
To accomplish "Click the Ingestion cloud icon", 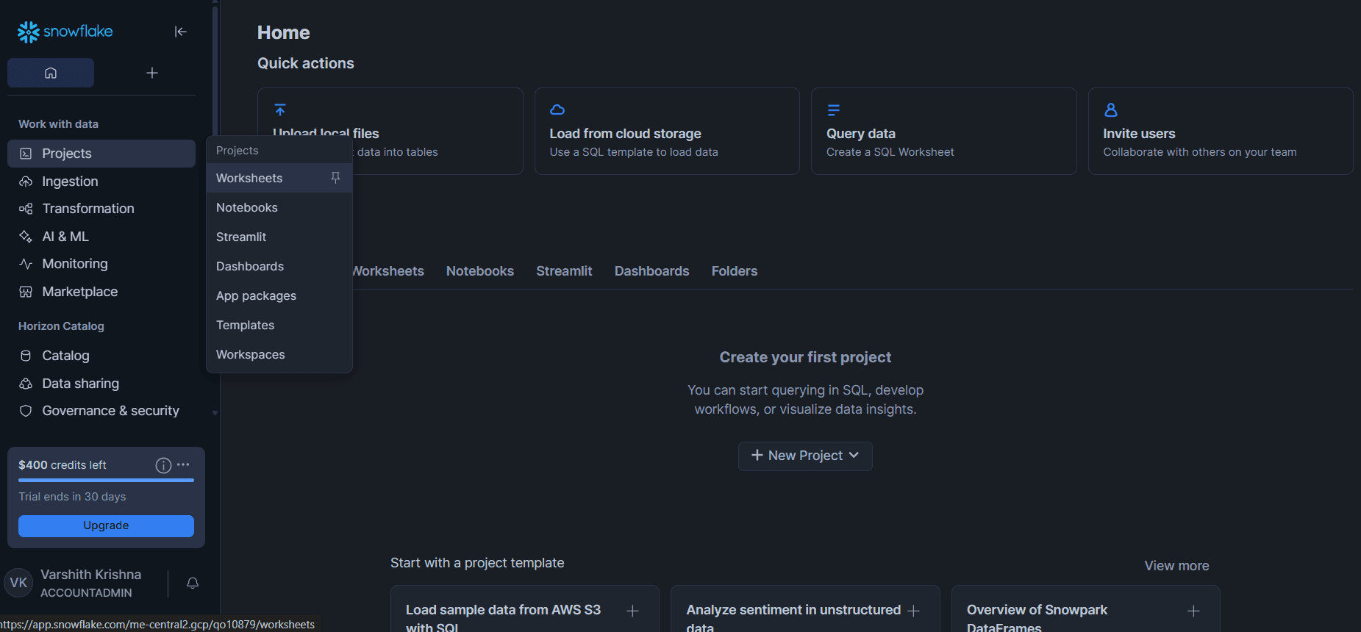I will point(26,182).
